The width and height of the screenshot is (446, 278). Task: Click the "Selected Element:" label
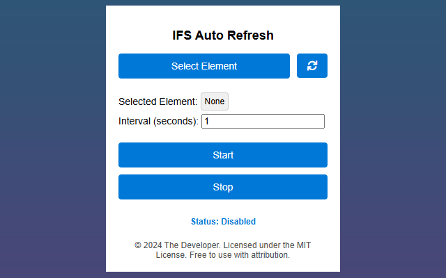[158, 101]
